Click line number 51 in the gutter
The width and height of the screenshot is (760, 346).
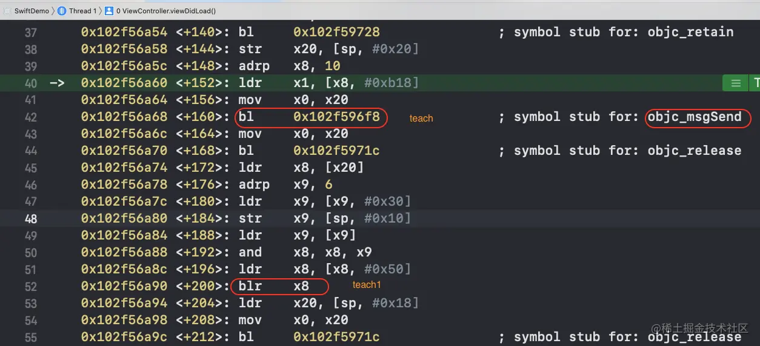pos(30,269)
